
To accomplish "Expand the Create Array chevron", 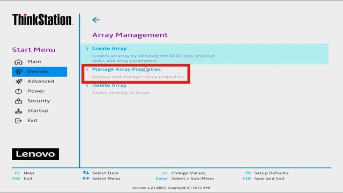I will (87, 48).
